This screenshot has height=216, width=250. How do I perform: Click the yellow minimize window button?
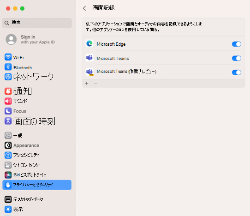[x=15, y=8]
